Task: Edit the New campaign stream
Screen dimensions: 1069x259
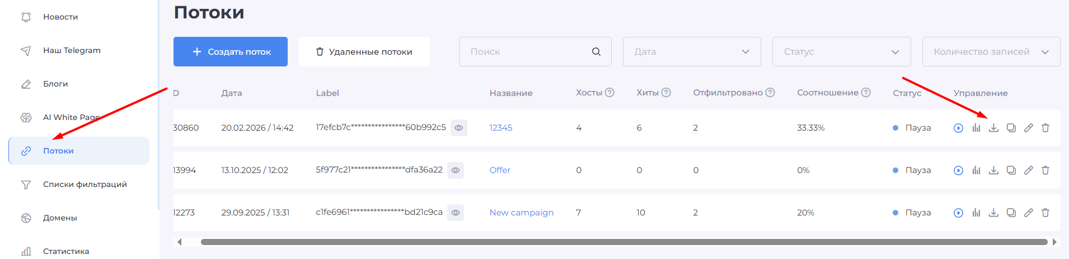Action: pos(1028,213)
